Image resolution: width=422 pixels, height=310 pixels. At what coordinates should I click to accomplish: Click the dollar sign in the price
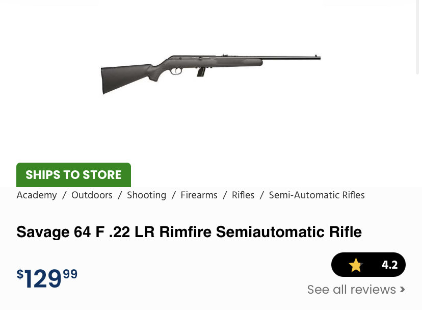click(20, 274)
